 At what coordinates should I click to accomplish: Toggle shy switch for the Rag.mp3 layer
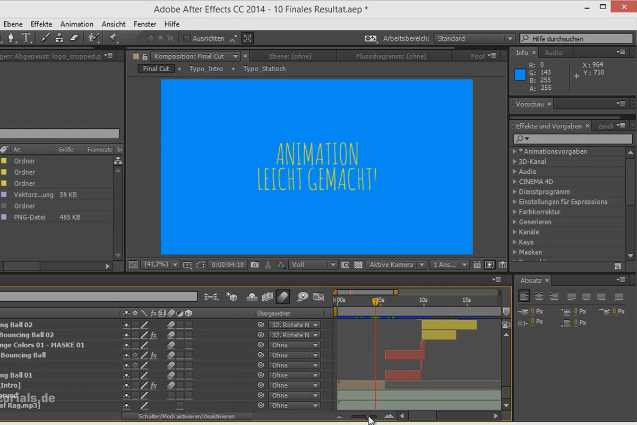pyautogui.click(x=126, y=406)
